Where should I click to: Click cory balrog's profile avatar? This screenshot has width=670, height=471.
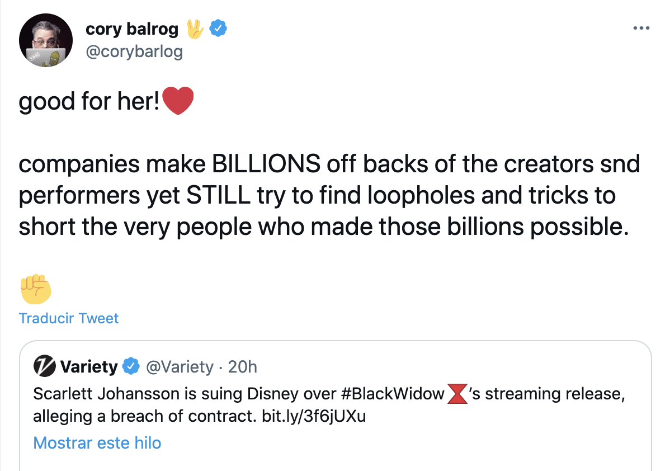pos(46,40)
